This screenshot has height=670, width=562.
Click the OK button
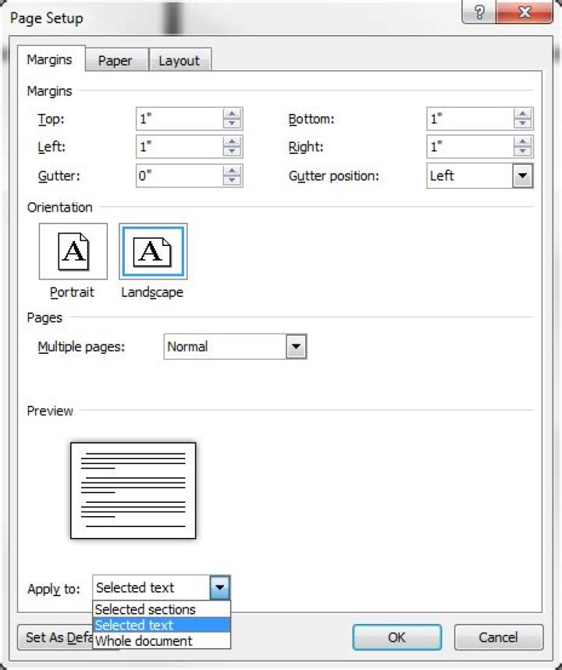coord(397,637)
